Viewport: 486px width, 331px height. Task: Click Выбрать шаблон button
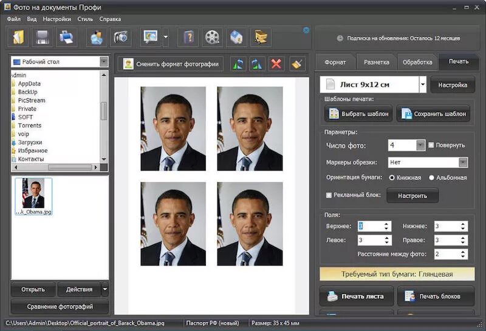click(358, 114)
